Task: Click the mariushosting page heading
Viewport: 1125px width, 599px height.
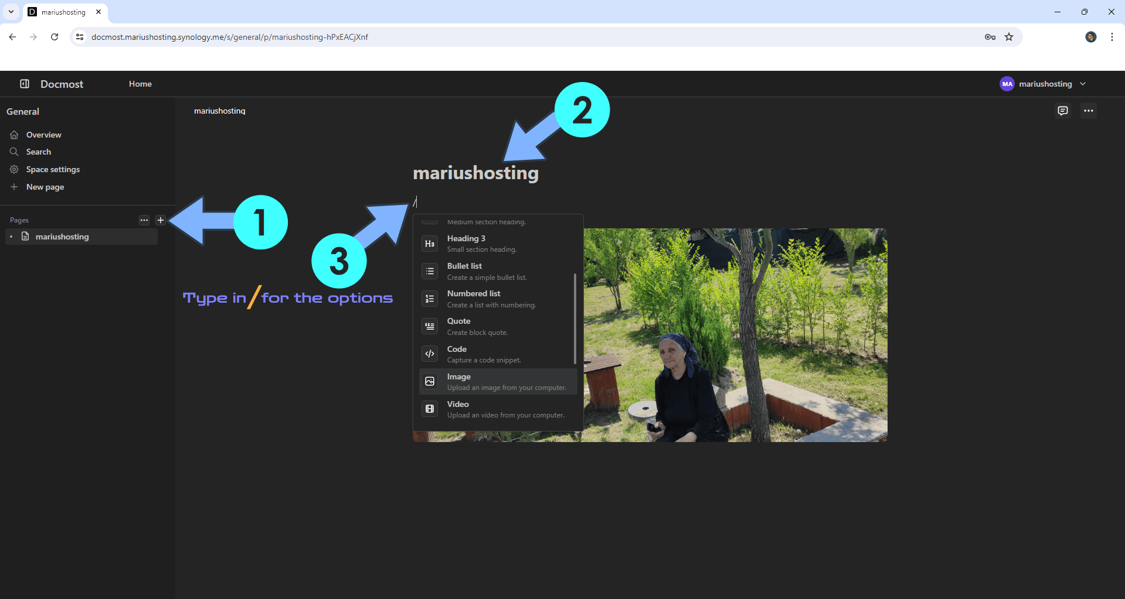Action: [475, 173]
